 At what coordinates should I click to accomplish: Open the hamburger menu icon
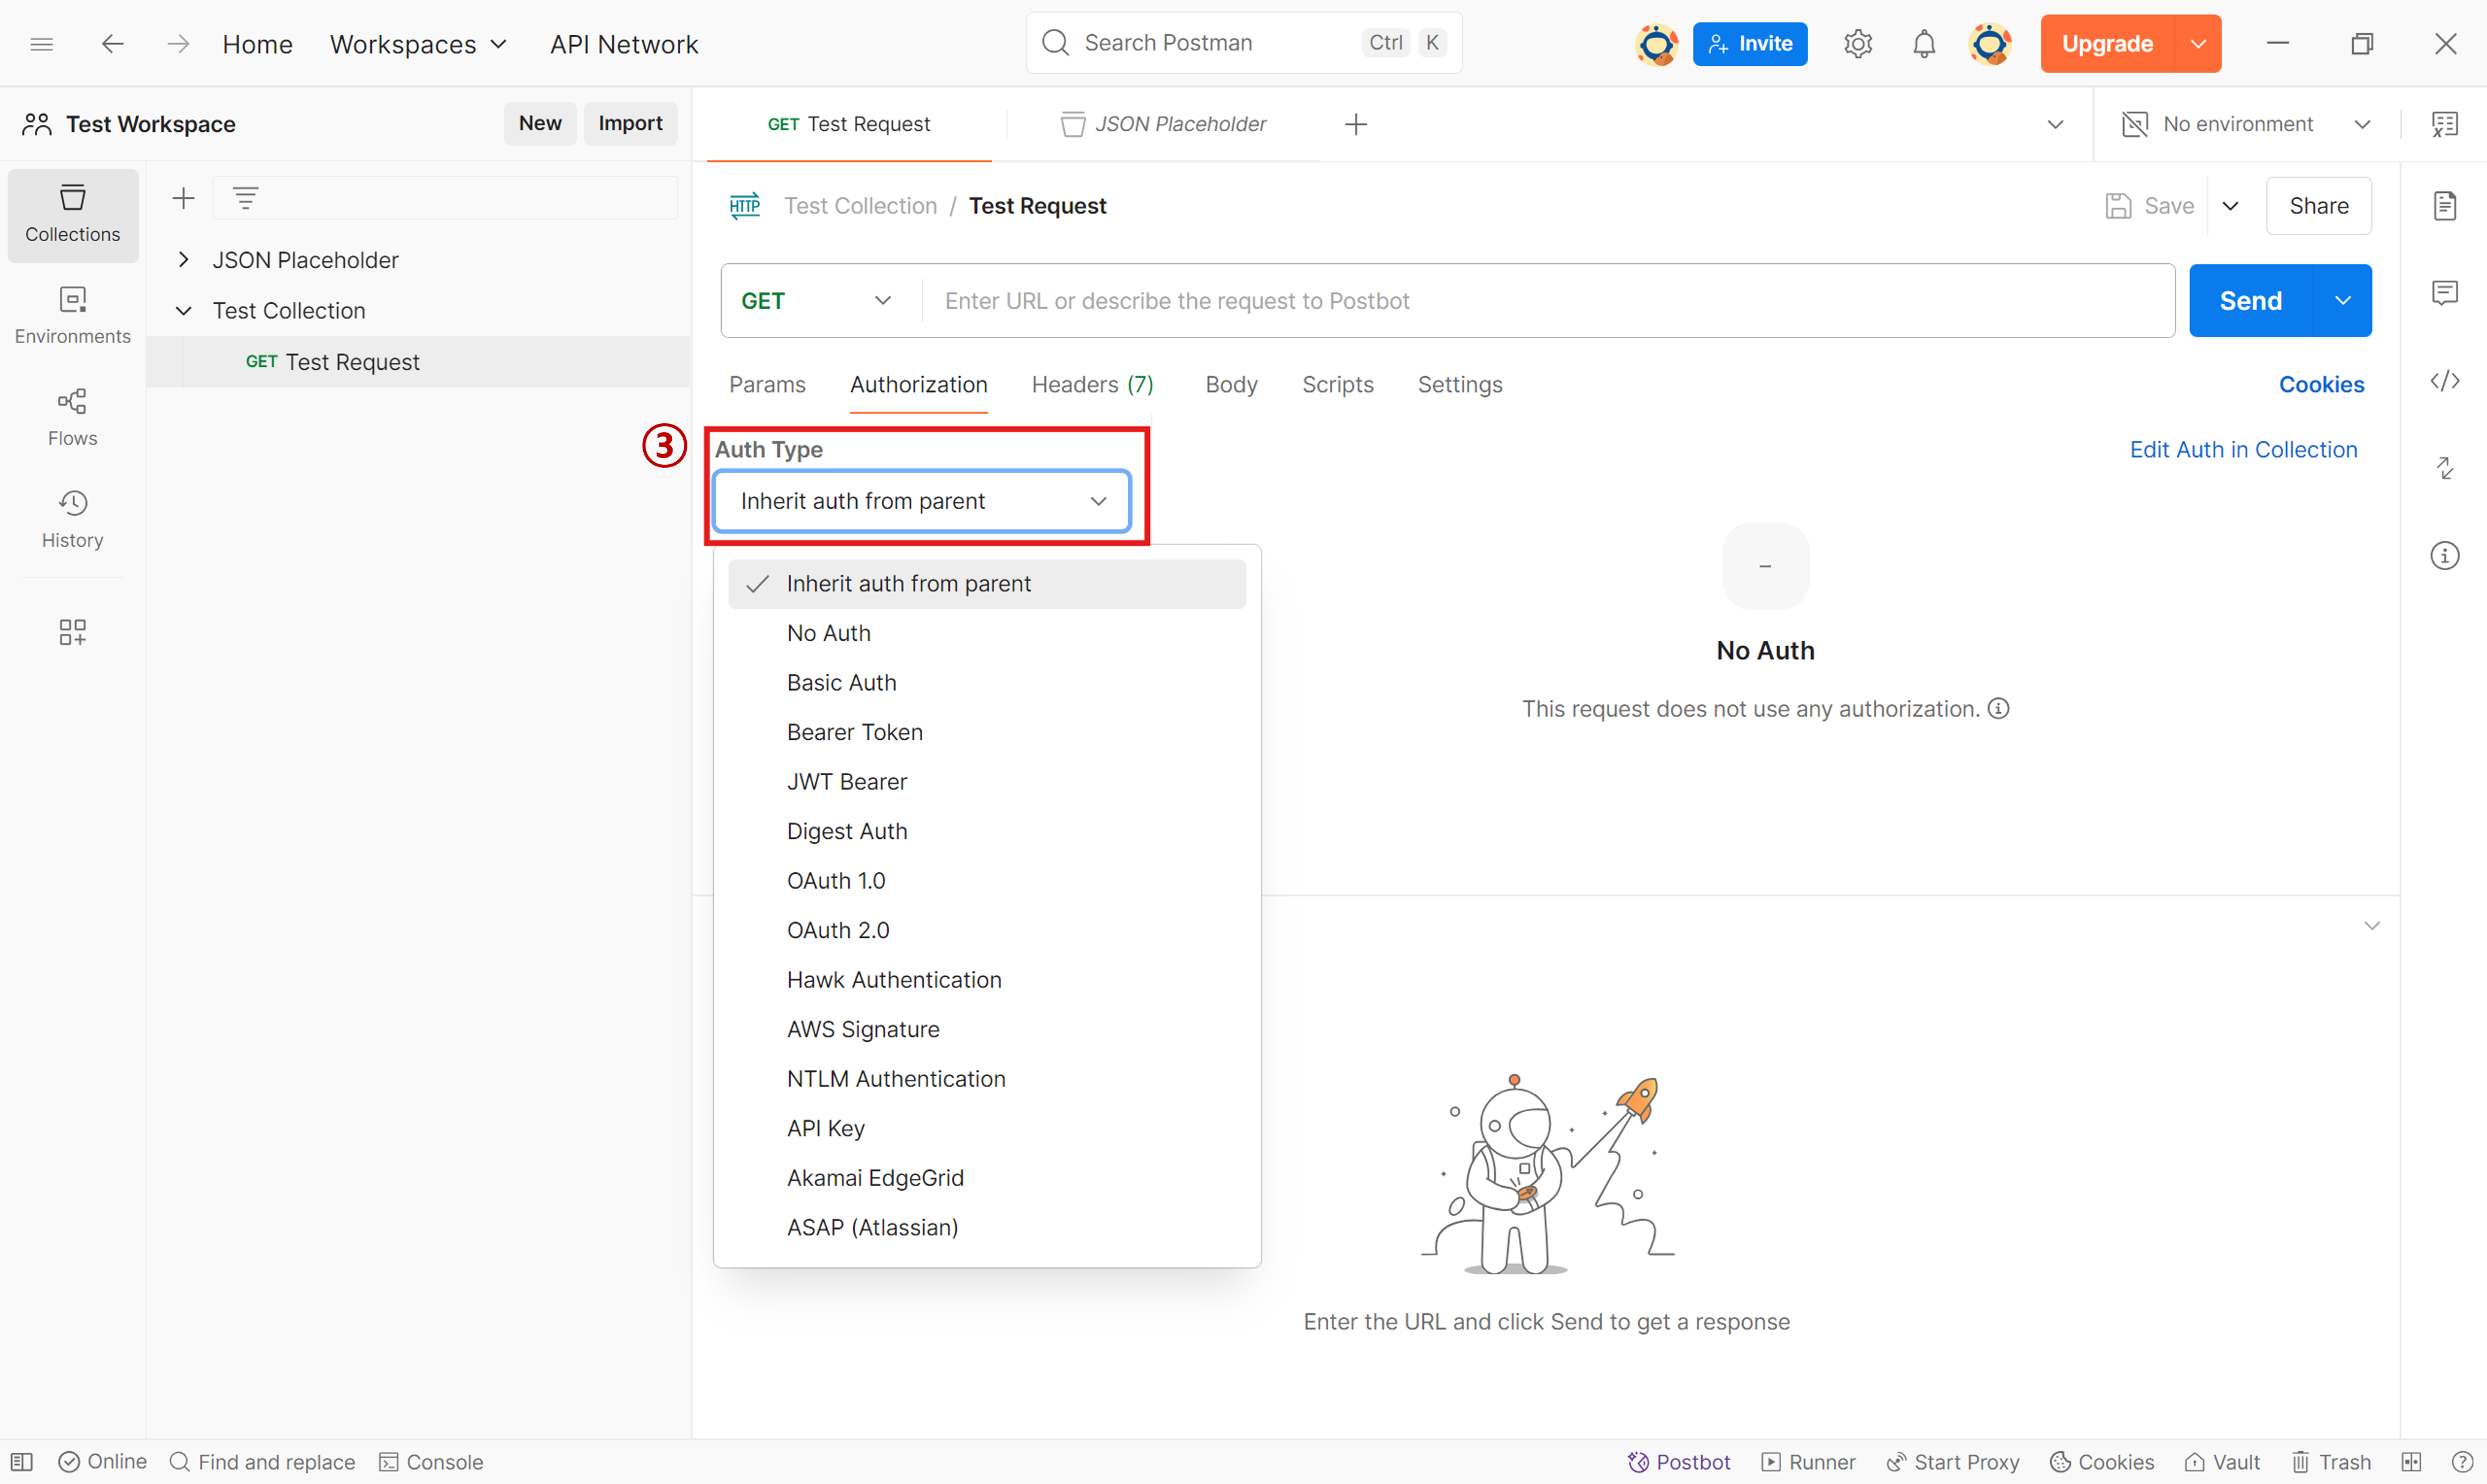pyautogui.click(x=41, y=43)
